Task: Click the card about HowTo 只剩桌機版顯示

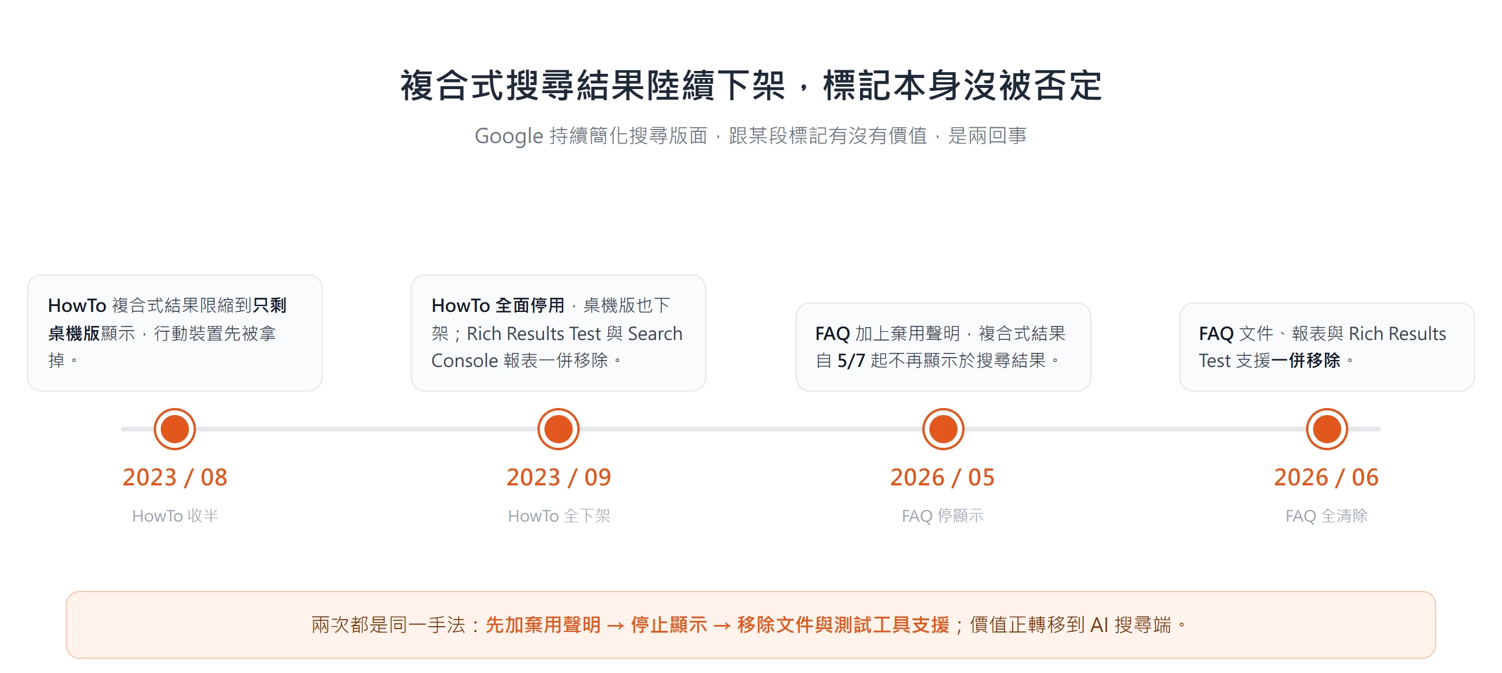Action: click(x=175, y=333)
